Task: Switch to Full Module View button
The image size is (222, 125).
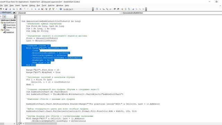Action: point(21,124)
